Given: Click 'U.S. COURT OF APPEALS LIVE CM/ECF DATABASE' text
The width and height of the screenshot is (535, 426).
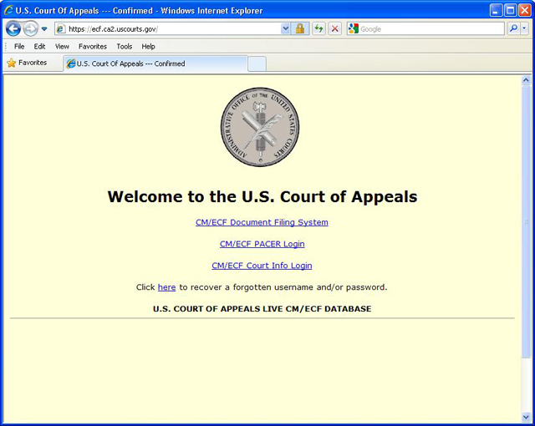Looking at the screenshot, I should 262,309.
